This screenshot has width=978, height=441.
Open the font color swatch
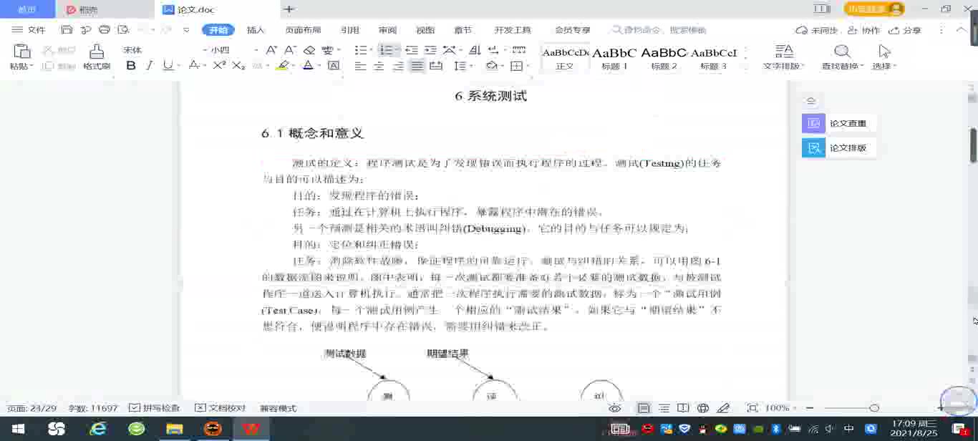coord(308,65)
